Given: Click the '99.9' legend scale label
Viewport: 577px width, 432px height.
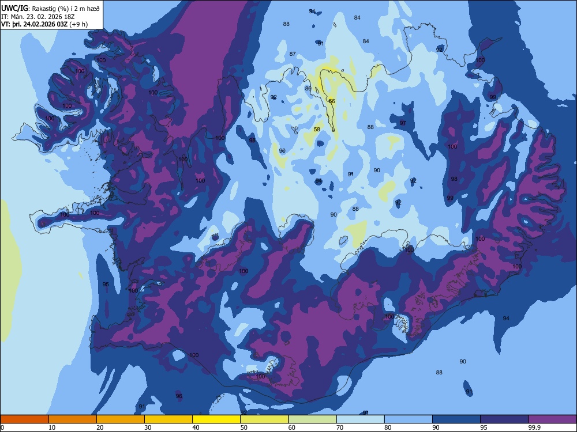Looking at the screenshot, I should point(534,427).
